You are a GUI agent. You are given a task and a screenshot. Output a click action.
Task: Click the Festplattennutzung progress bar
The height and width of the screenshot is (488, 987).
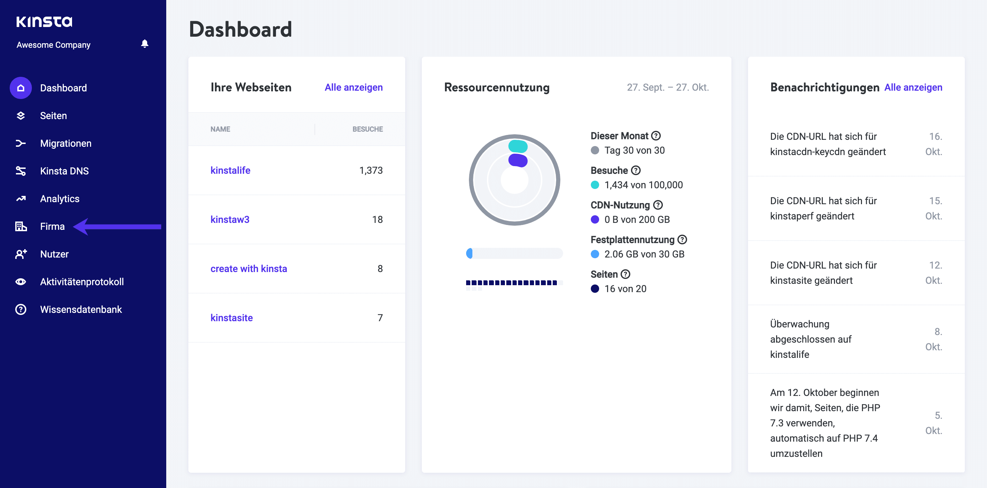click(x=514, y=253)
